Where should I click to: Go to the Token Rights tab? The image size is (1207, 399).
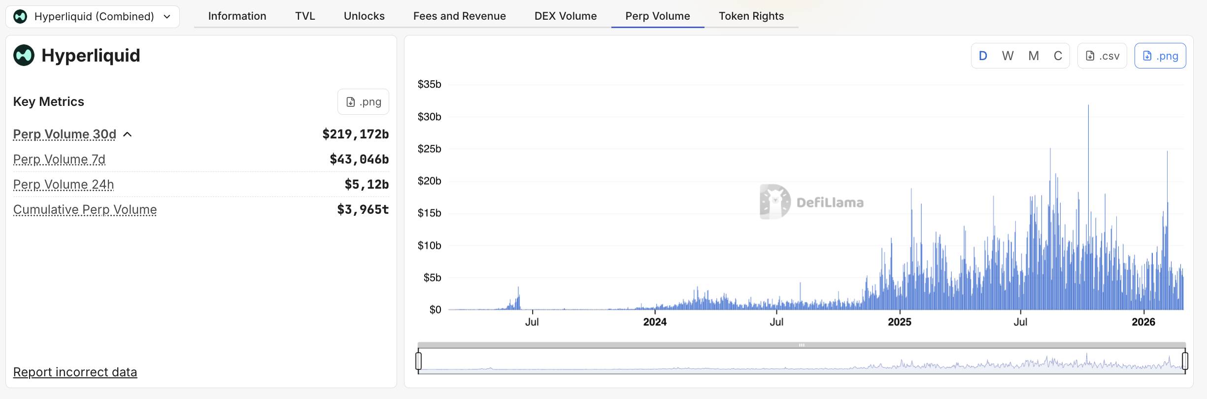[751, 16]
